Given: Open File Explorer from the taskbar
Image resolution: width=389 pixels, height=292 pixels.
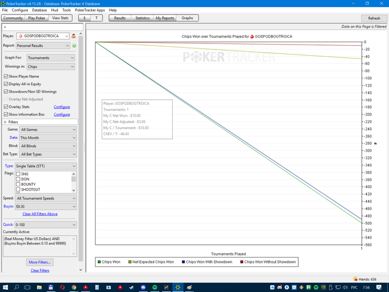Looking at the screenshot, I should (x=39, y=288).
